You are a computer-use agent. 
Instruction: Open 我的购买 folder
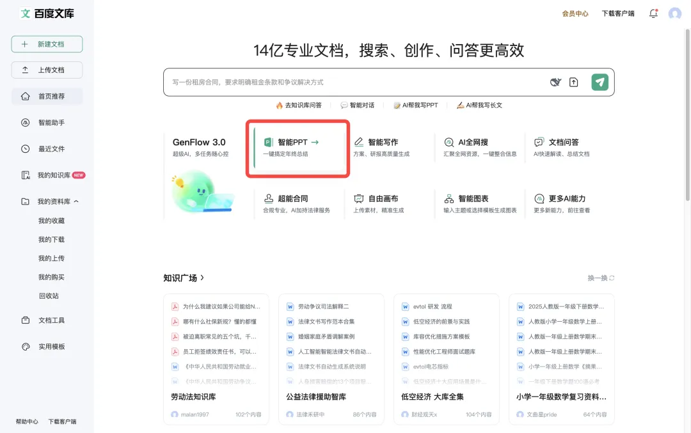51,277
